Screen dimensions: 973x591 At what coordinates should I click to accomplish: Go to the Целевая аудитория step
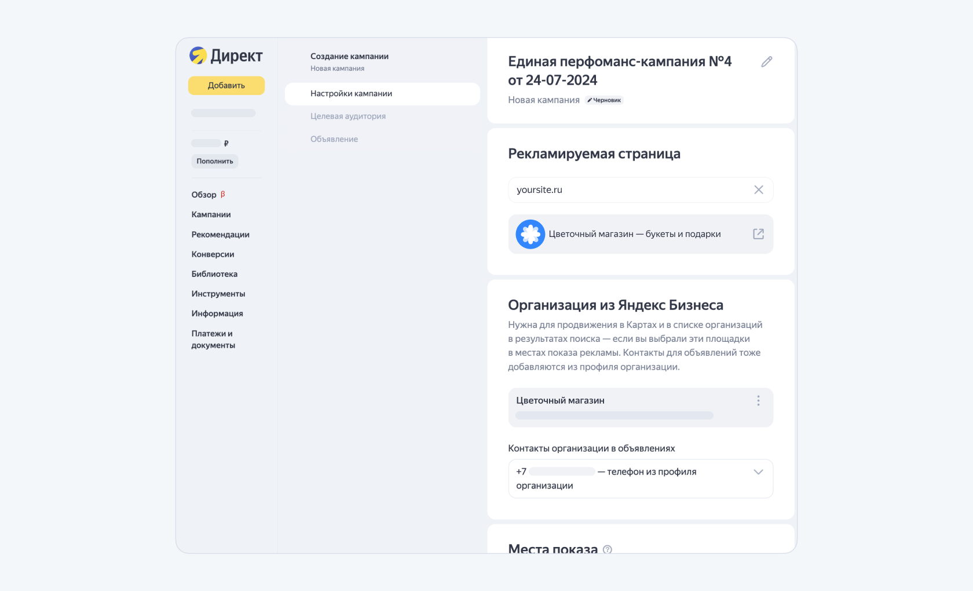(x=348, y=116)
